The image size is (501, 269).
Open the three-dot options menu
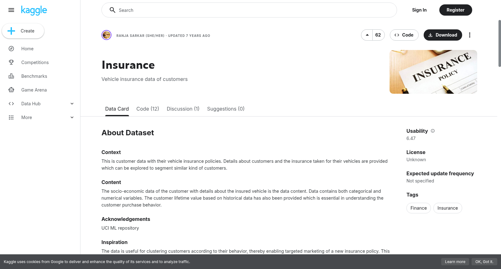[469, 35]
